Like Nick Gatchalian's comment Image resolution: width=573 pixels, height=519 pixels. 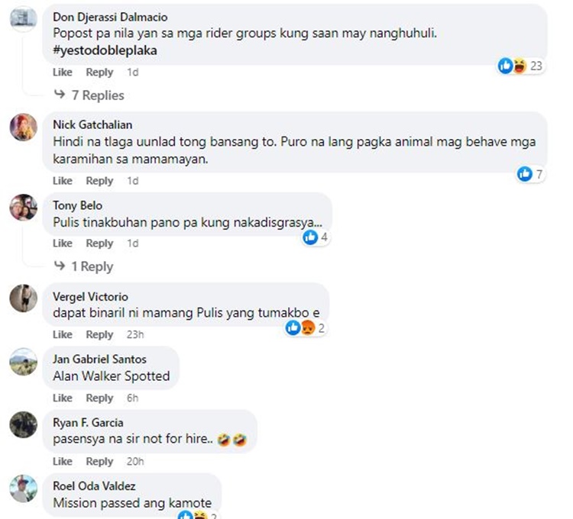(x=63, y=181)
